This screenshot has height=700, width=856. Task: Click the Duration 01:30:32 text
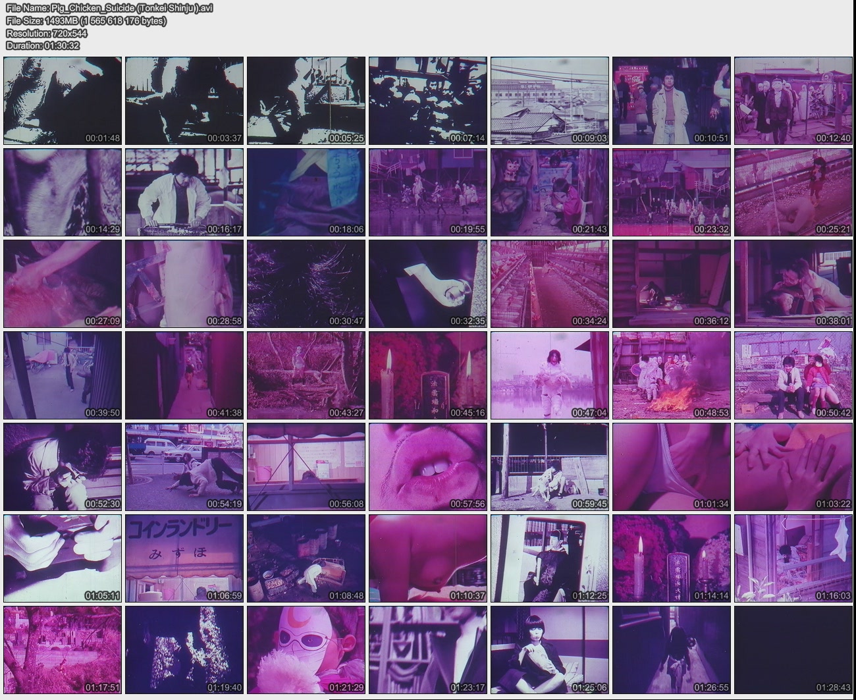[43, 45]
